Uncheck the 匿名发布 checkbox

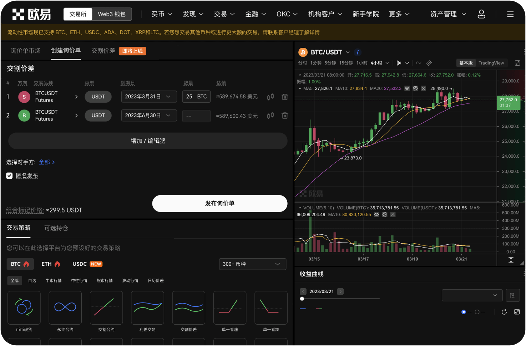pyautogui.click(x=9, y=175)
